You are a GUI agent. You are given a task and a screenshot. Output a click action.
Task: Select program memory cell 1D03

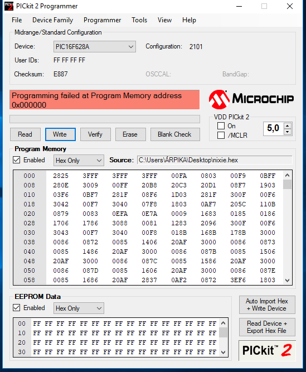[x=179, y=195]
